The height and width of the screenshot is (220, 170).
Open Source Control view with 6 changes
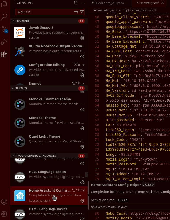point(4,29)
